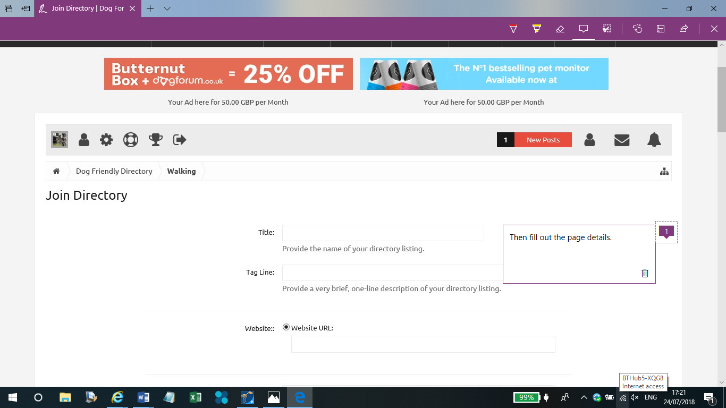Image resolution: width=726 pixels, height=408 pixels.
Task: Share the web note
Action: pos(684,29)
